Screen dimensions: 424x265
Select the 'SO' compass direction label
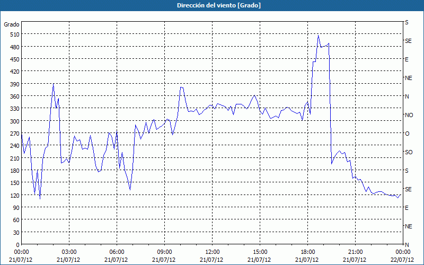coord(409,152)
